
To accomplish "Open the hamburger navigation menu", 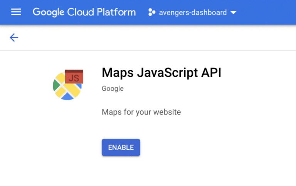I will click(16, 12).
